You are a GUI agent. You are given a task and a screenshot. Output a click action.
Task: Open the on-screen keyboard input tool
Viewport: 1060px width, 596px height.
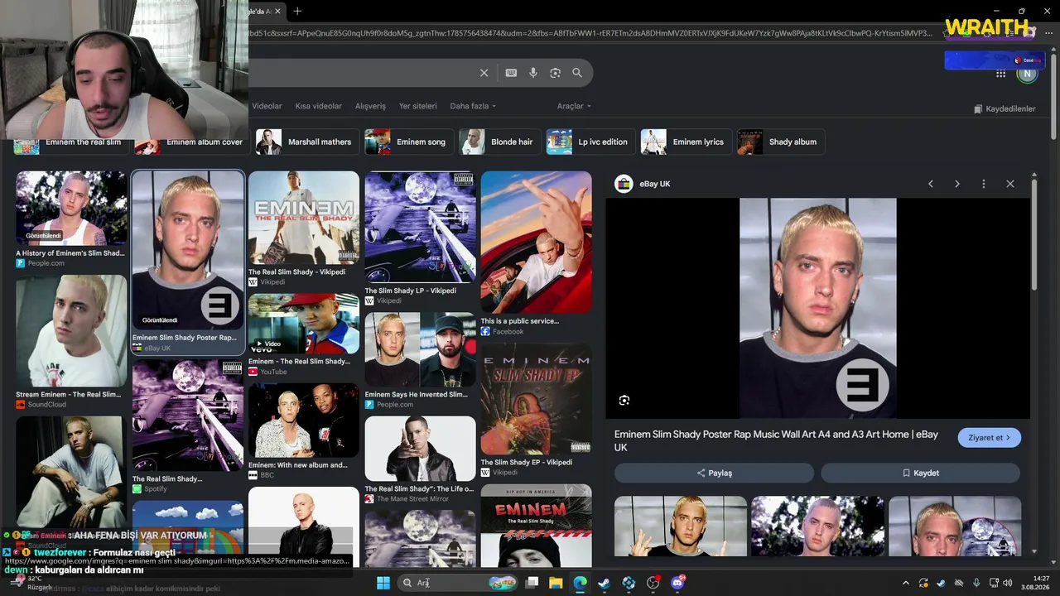pyautogui.click(x=511, y=73)
